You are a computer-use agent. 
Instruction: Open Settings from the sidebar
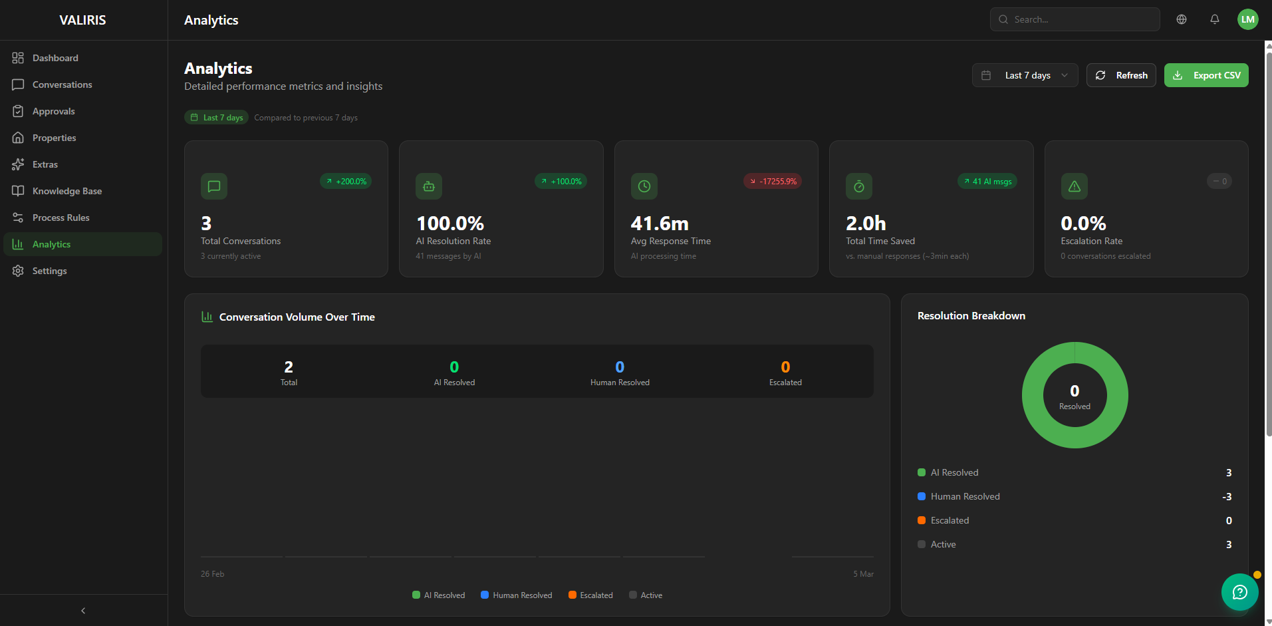(x=49, y=271)
